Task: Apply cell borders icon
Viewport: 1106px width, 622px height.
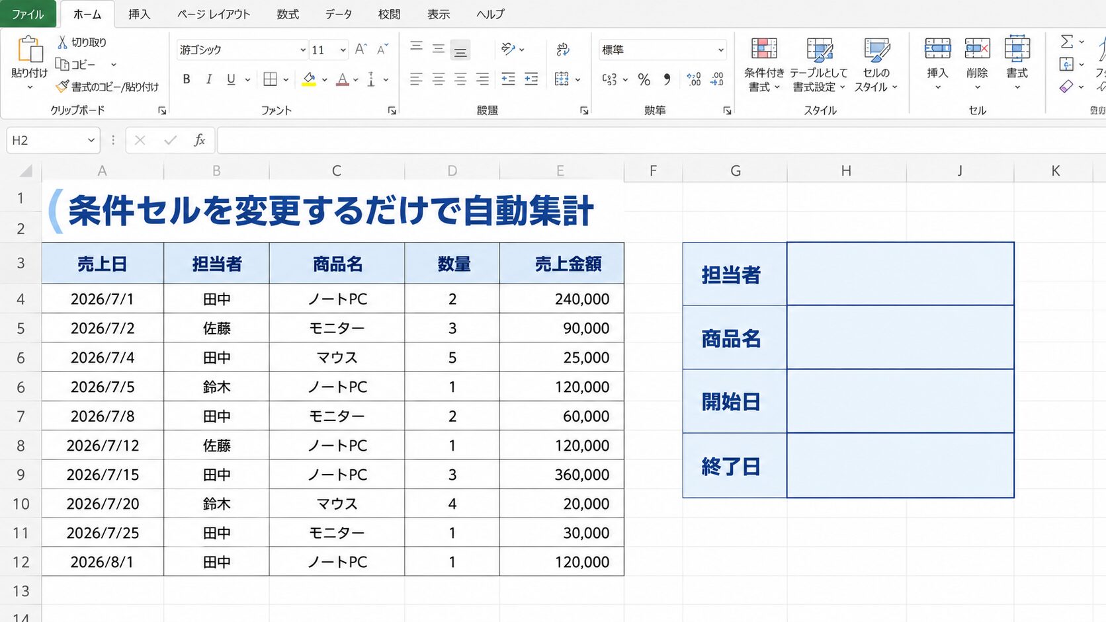Action: pyautogui.click(x=270, y=79)
